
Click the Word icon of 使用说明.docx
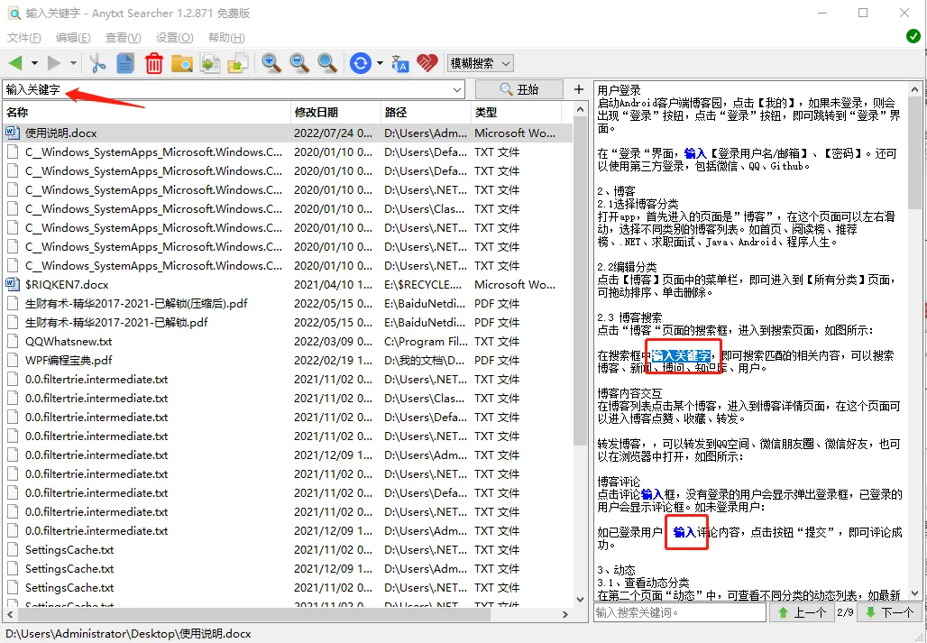pyautogui.click(x=13, y=133)
